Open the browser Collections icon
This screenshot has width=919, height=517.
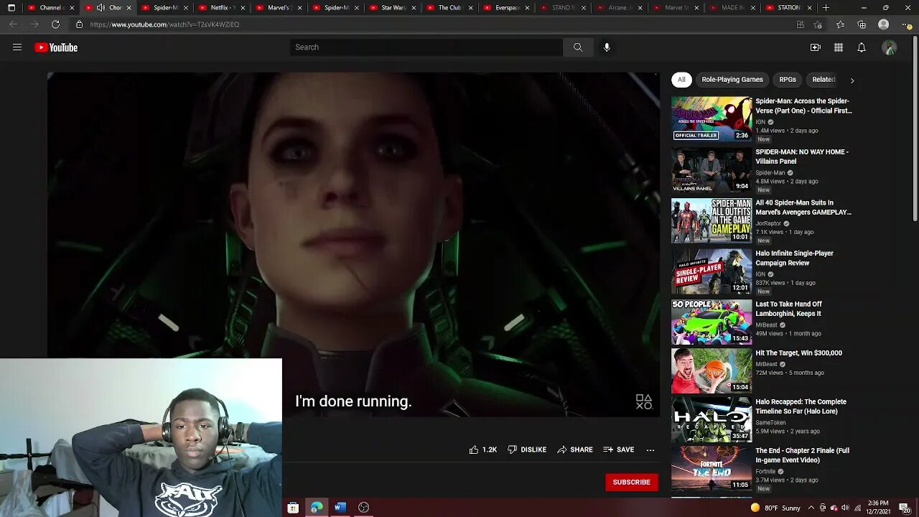coord(862,24)
